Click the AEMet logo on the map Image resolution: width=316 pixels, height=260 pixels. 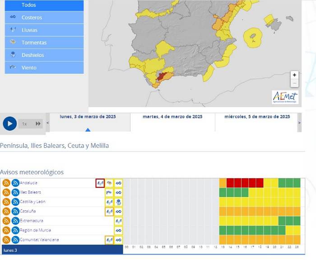pyautogui.click(x=285, y=97)
